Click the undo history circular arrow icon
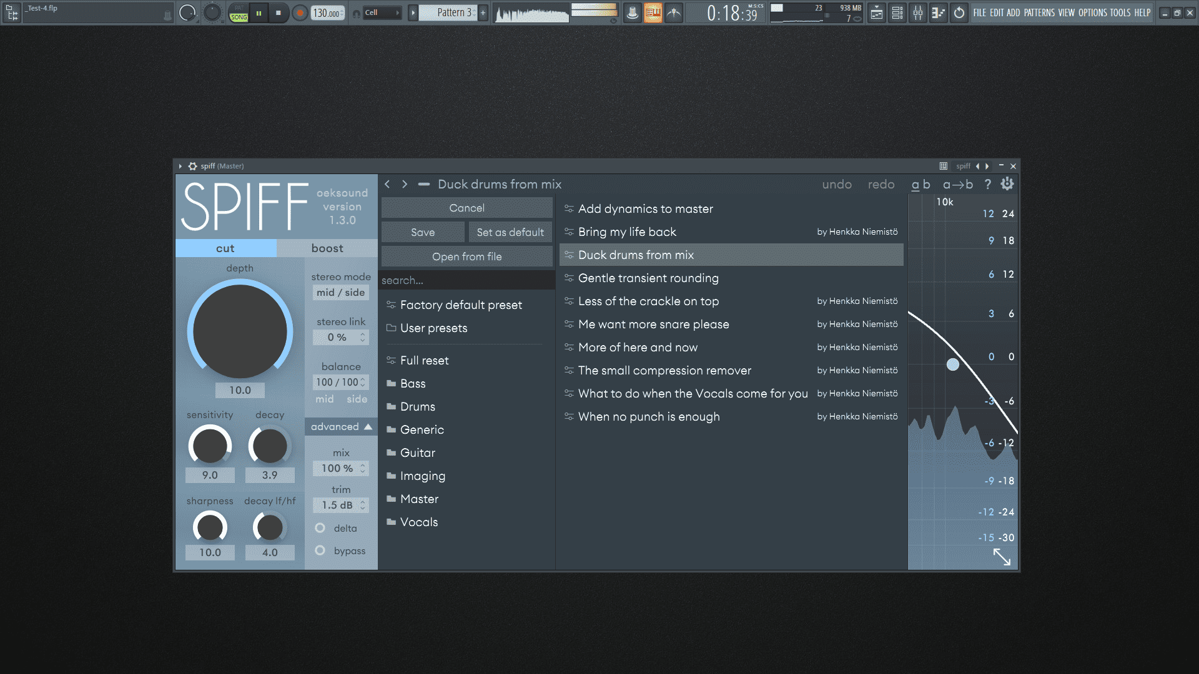This screenshot has width=1199, height=674. tap(959, 12)
